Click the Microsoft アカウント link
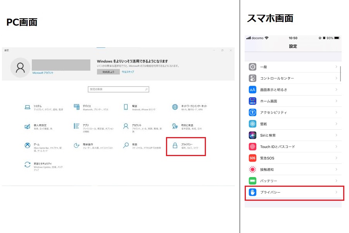349x233 pixels. coord(43,73)
